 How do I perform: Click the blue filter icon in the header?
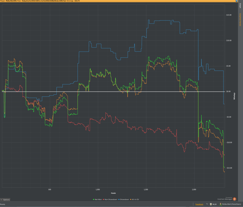(x=237, y=1)
